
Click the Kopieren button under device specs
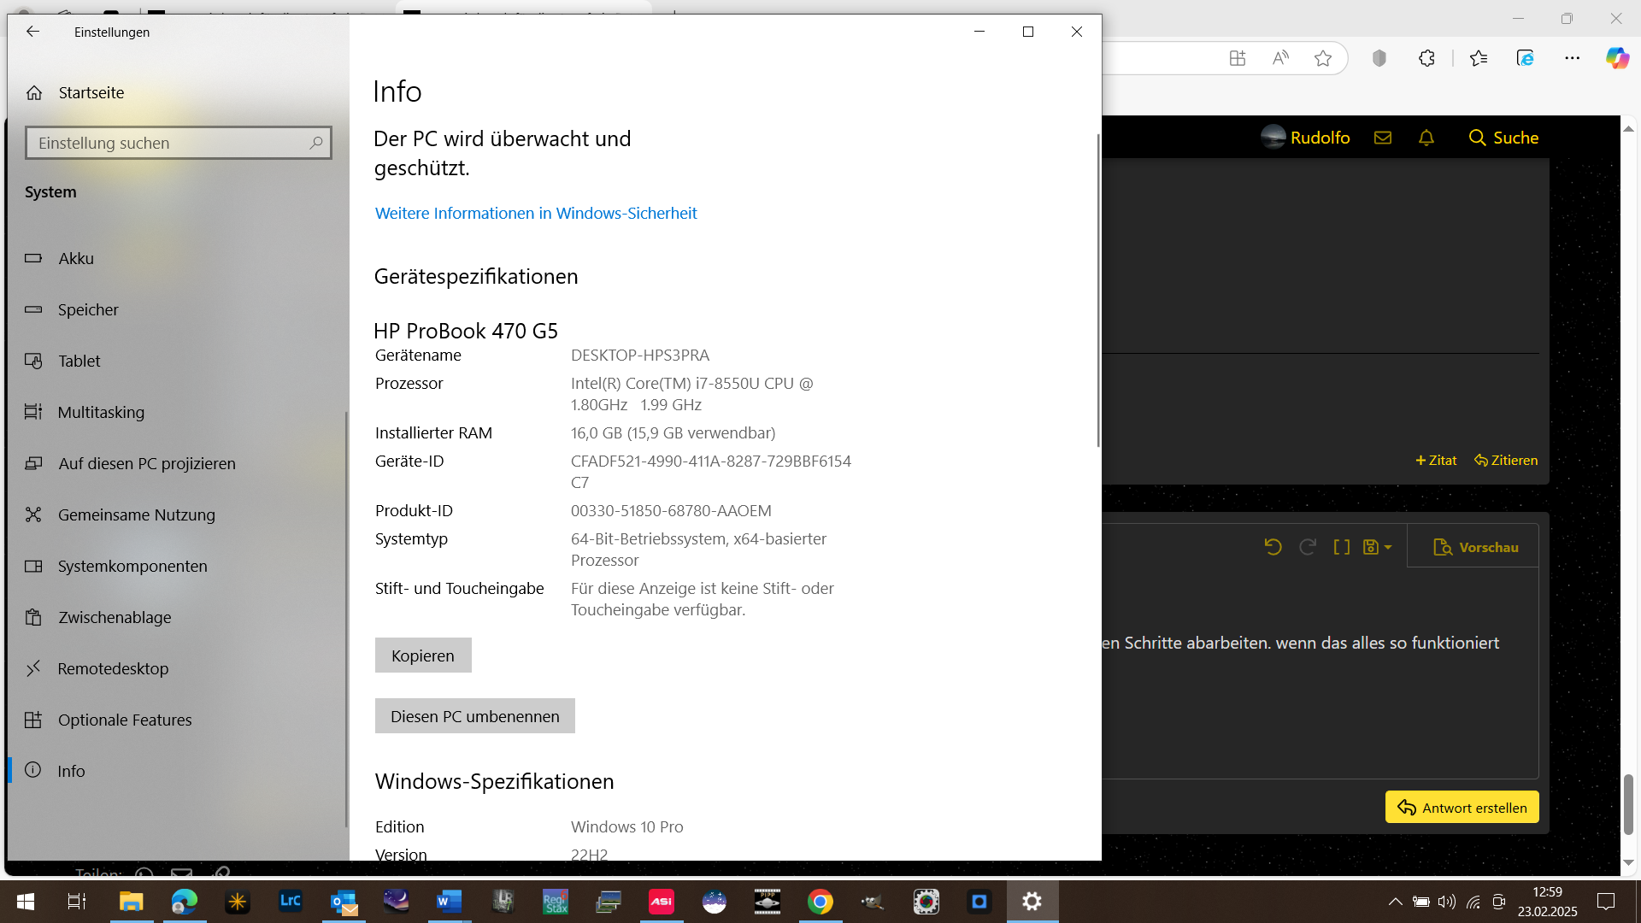[423, 656]
